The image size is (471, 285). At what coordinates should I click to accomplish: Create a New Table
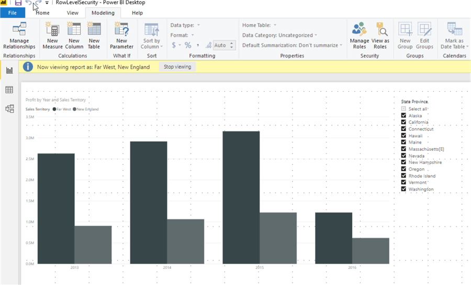pyautogui.click(x=94, y=35)
